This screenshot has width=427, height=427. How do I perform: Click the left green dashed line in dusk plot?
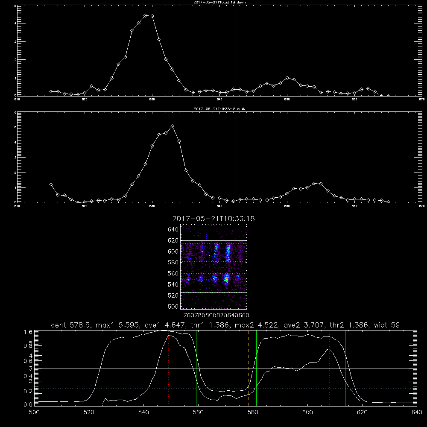136,157
